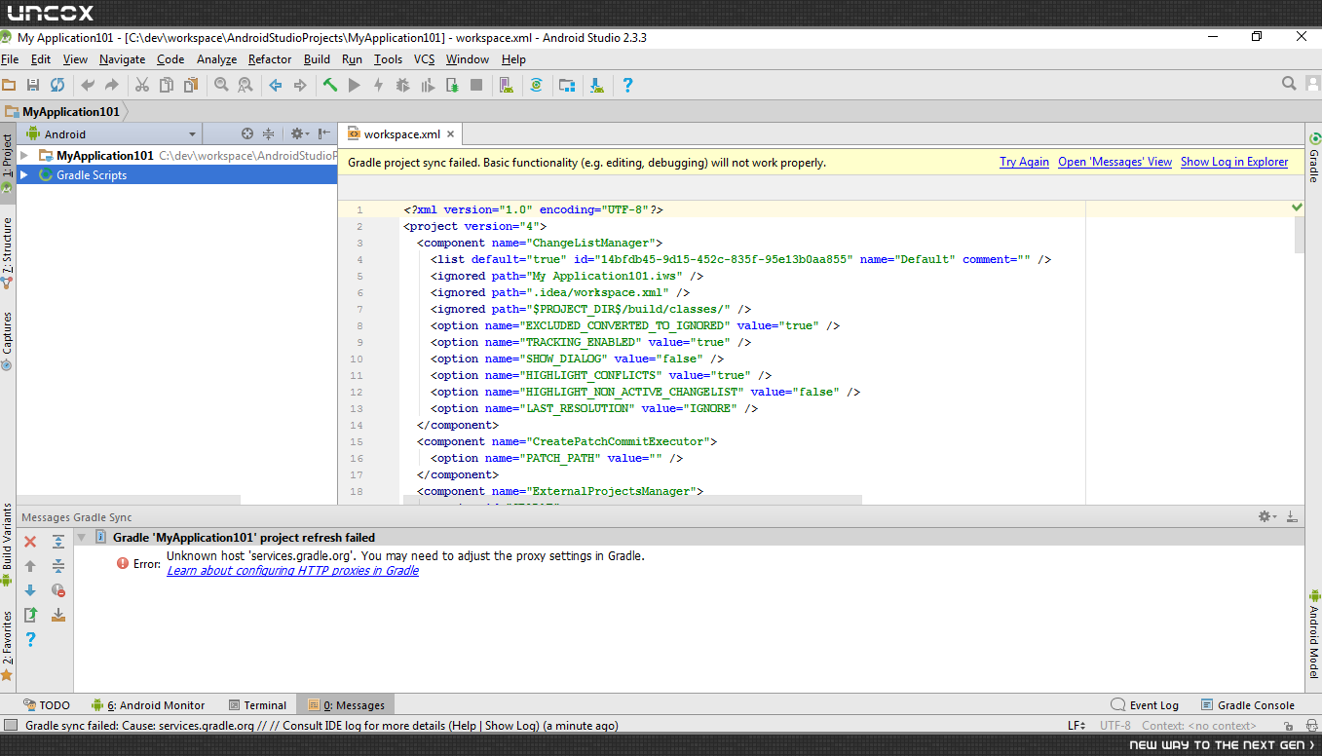Image resolution: width=1322 pixels, height=756 pixels.
Task: Open the VCS menu
Action: [424, 59]
